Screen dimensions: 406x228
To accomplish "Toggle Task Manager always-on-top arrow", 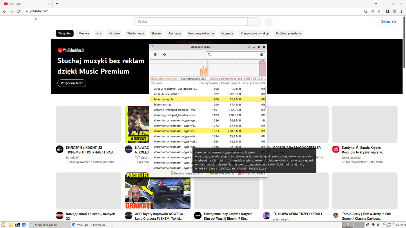I will 249,47.
